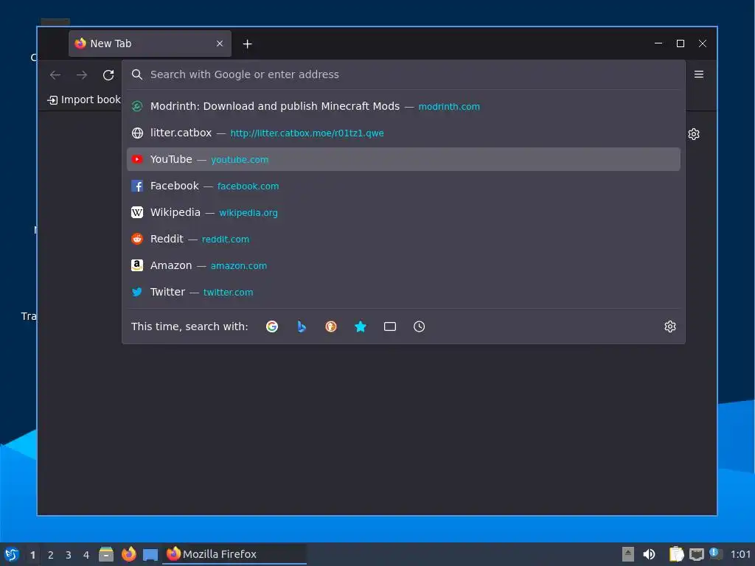Open a new tab with plus button

[x=247, y=43]
